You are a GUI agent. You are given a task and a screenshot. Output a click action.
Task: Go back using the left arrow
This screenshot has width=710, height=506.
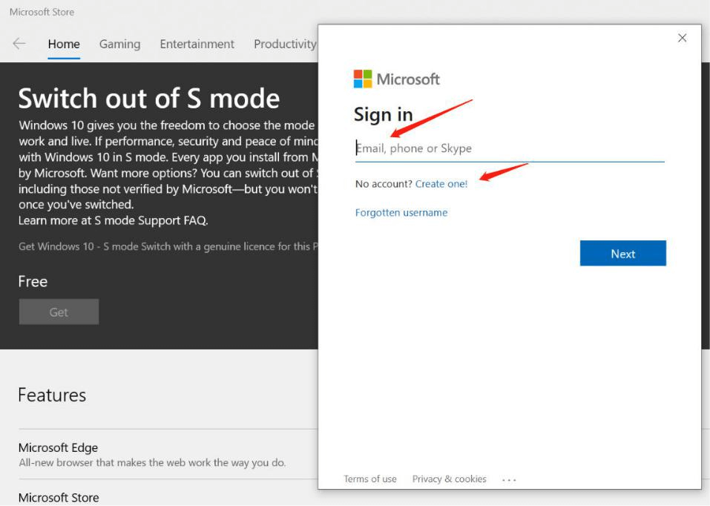pyautogui.click(x=19, y=44)
